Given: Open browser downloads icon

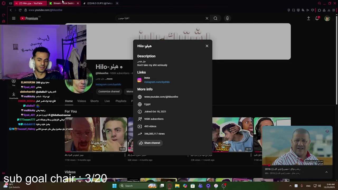Looking at the screenshot, I should 329,10.
